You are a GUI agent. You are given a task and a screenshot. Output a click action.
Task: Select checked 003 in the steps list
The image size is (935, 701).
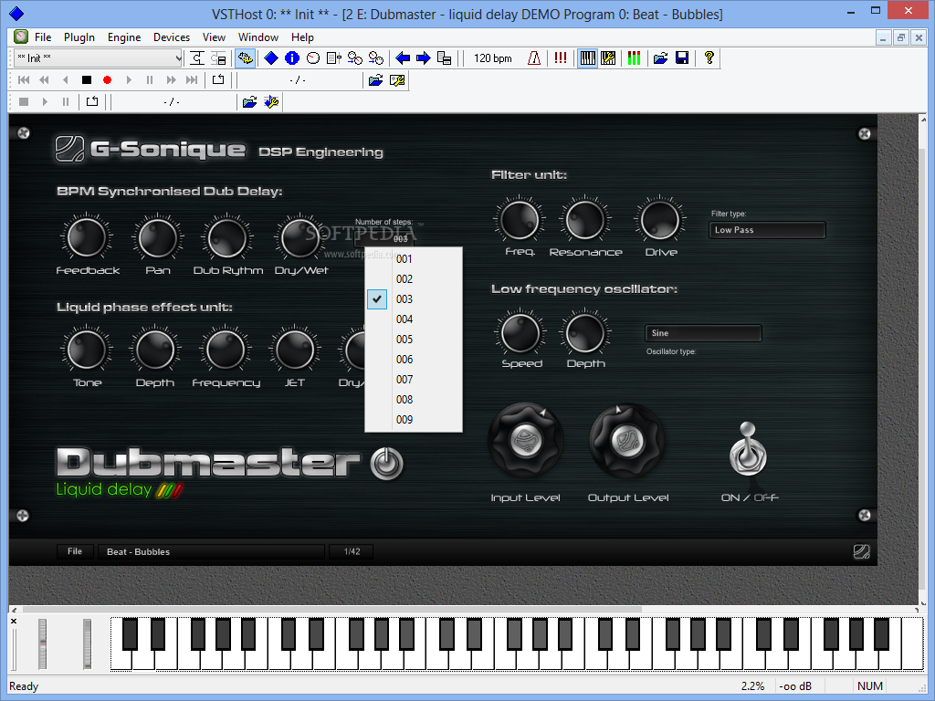tap(414, 299)
